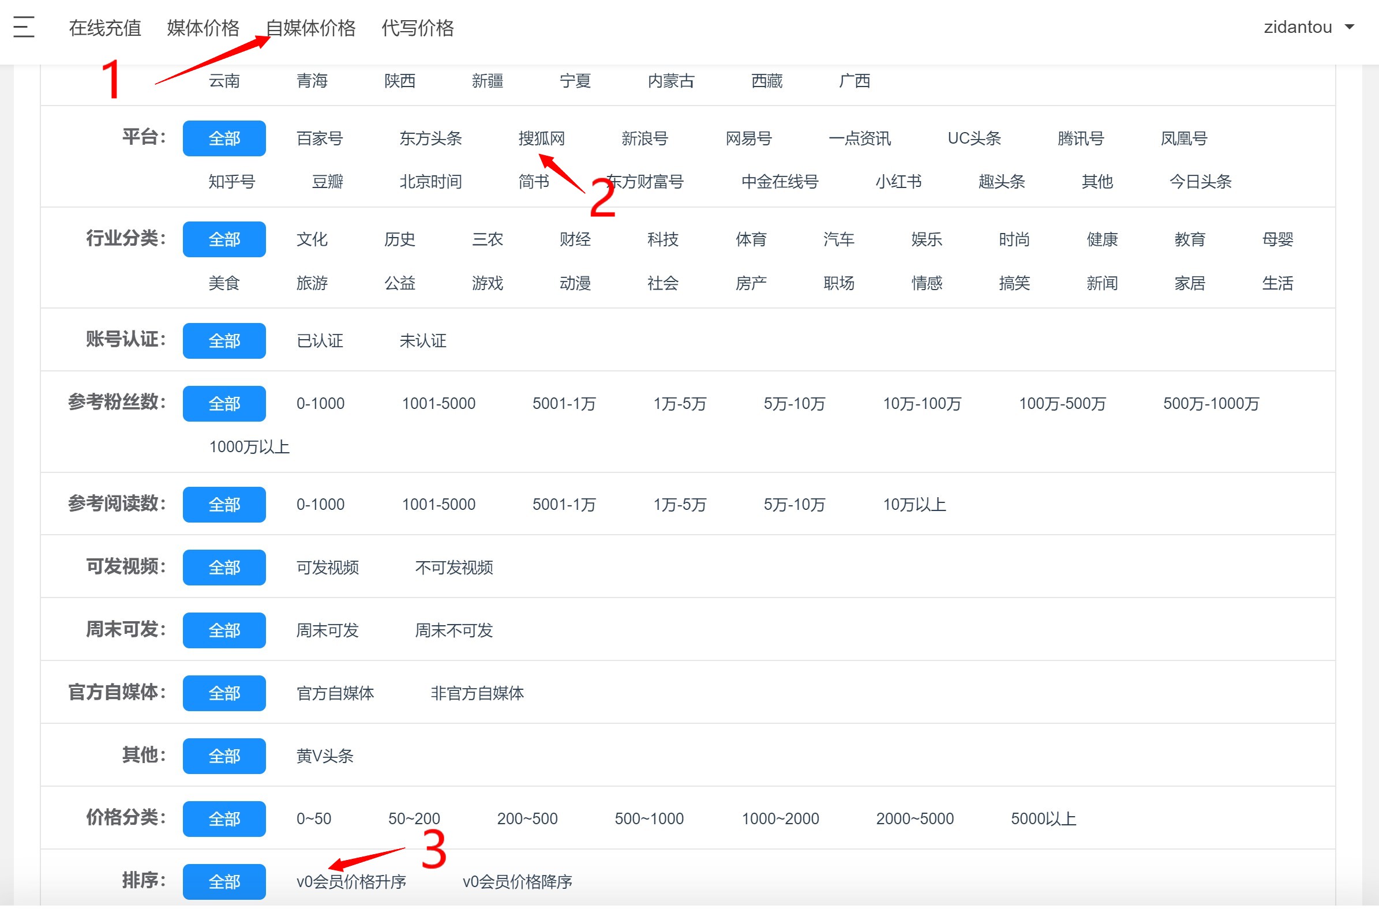This screenshot has width=1379, height=924.
Task: Open the zidantou username menu
Action: (1298, 27)
